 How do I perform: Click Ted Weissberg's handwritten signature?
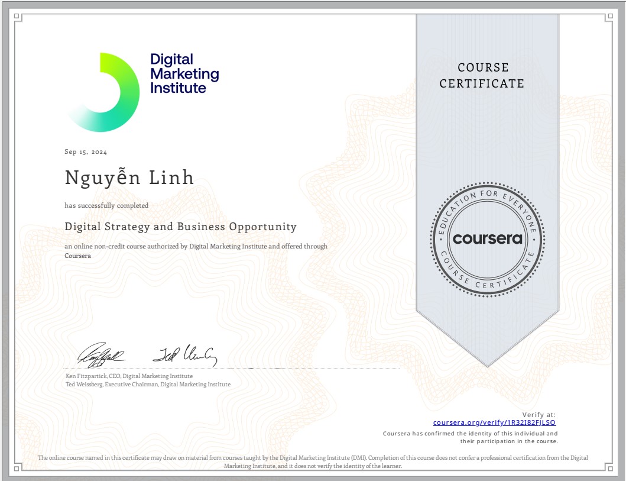coord(185,356)
